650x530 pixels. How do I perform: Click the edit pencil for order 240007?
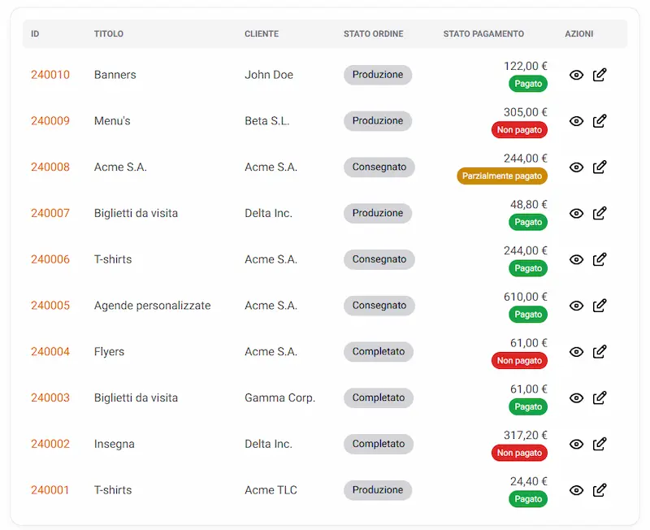point(600,213)
